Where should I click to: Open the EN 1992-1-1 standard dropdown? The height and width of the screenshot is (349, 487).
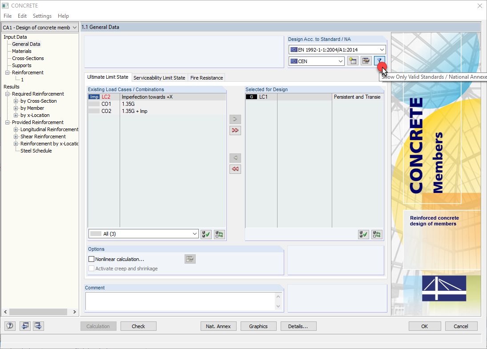[x=382, y=49]
